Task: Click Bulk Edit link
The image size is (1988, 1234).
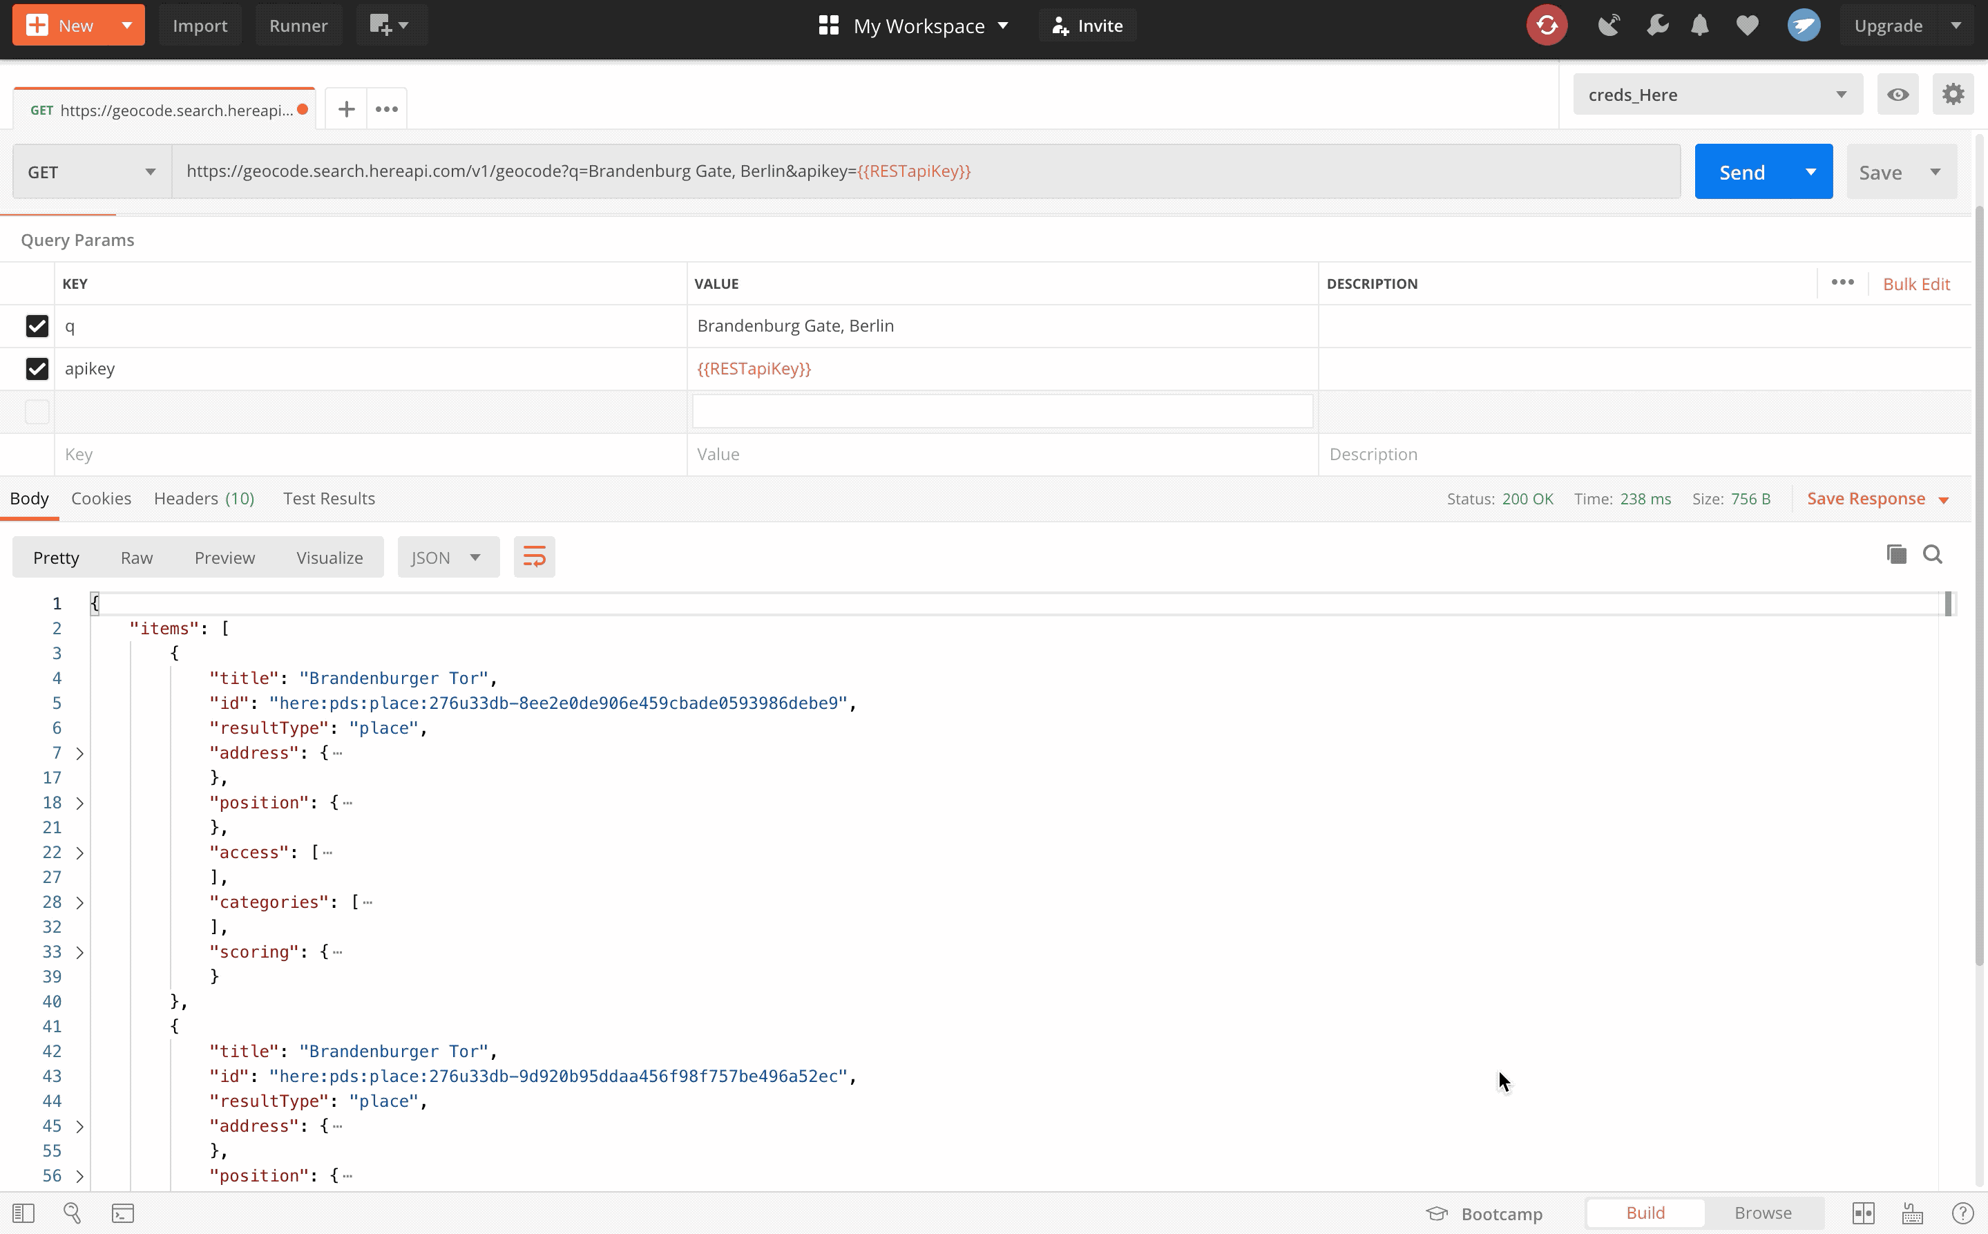Action: click(1916, 283)
